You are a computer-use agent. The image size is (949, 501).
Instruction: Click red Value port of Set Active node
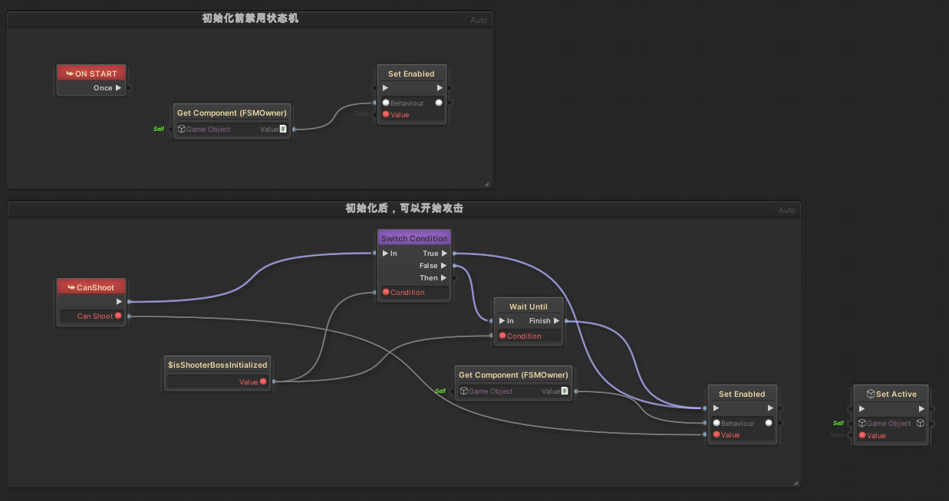coord(862,436)
